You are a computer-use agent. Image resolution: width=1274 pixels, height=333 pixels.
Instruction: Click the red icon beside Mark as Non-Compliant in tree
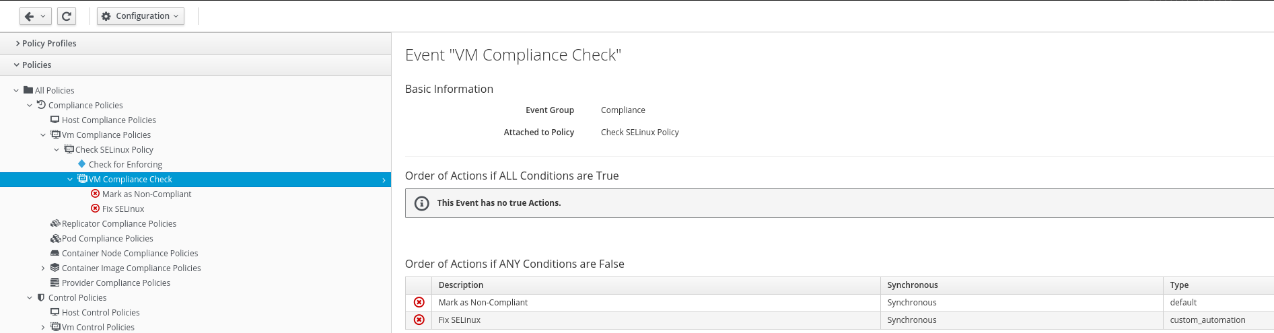[95, 194]
